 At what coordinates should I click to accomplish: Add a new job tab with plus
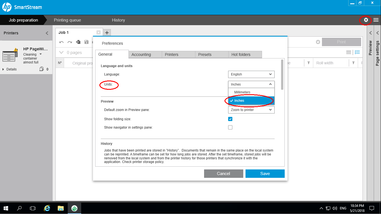click(x=107, y=33)
